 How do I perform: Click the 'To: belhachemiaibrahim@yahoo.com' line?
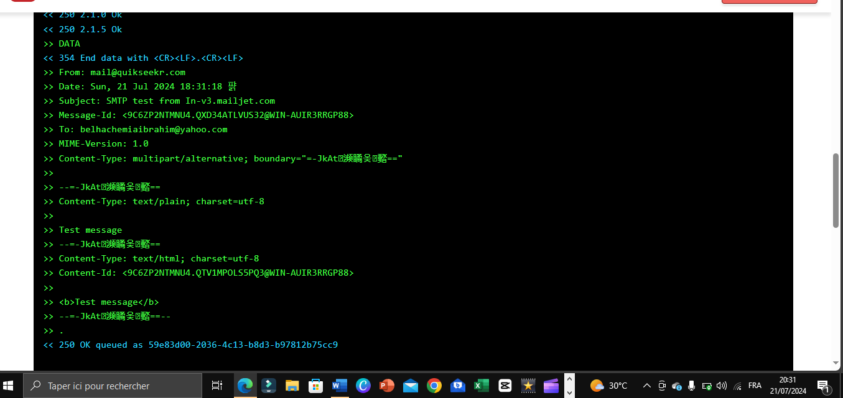pos(135,129)
